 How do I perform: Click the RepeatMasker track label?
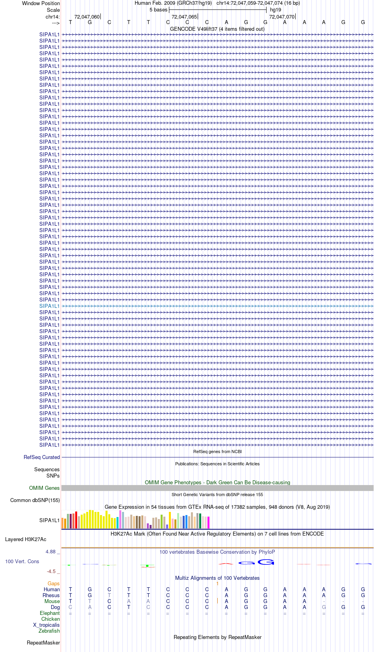pos(43,643)
